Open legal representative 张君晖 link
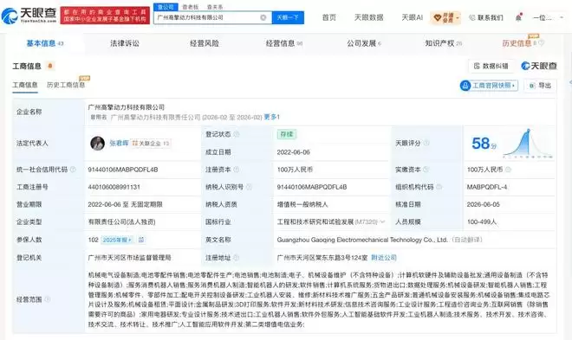The width and height of the screenshot is (572, 340). 119,143
